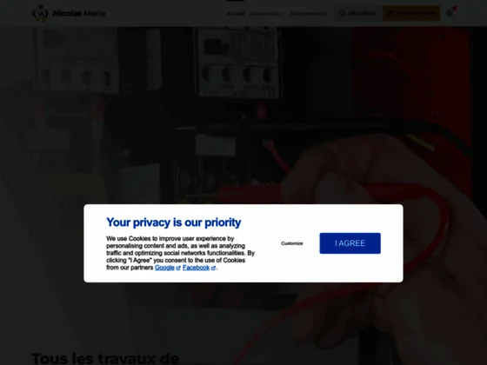Open the Facebook external link icon
The width and height of the screenshot is (487, 365).
pos(213,268)
